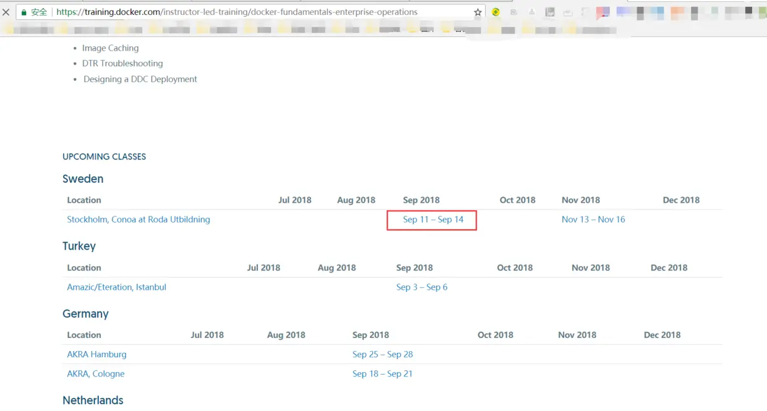This screenshot has height=411, width=767.
Task: Click Dec 2018 header in Germany table
Action: [x=662, y=335]
